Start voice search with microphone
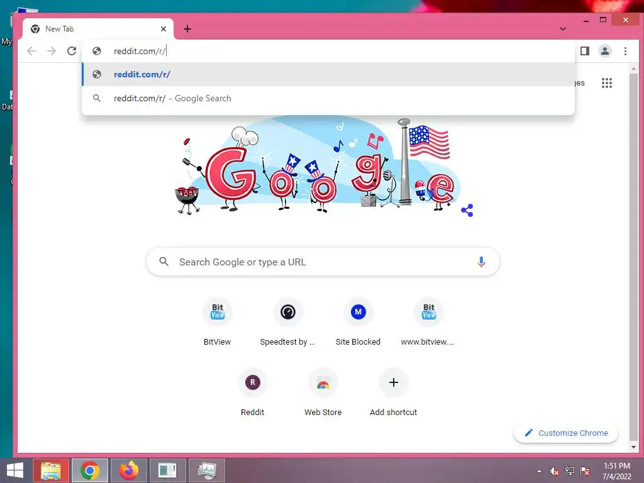This screenshot has width=644, height=483. point(481,262)
